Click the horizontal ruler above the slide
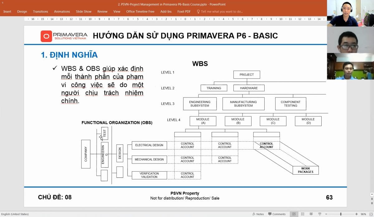 [176, 19]
